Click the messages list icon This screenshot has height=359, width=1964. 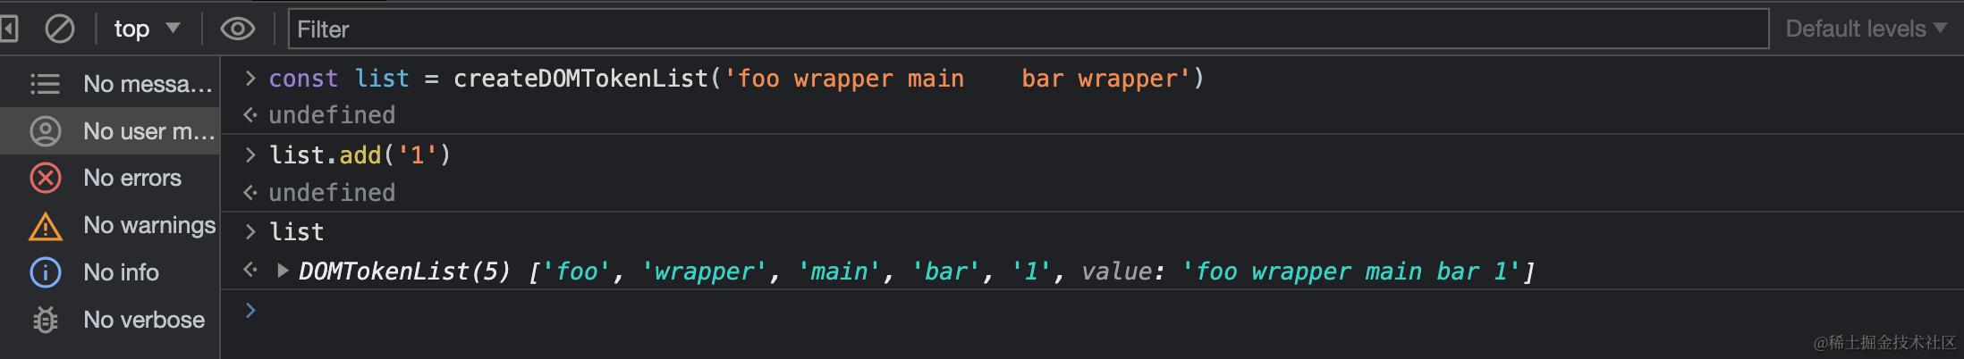click(x=46, y=84)
